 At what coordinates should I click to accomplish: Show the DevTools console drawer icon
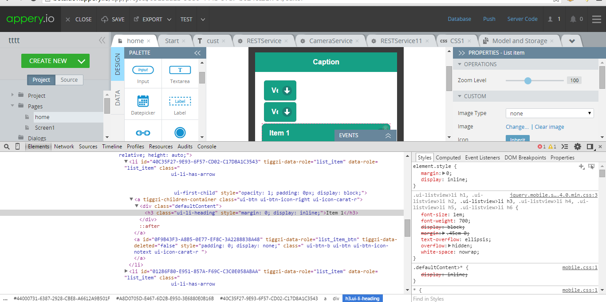565,147
